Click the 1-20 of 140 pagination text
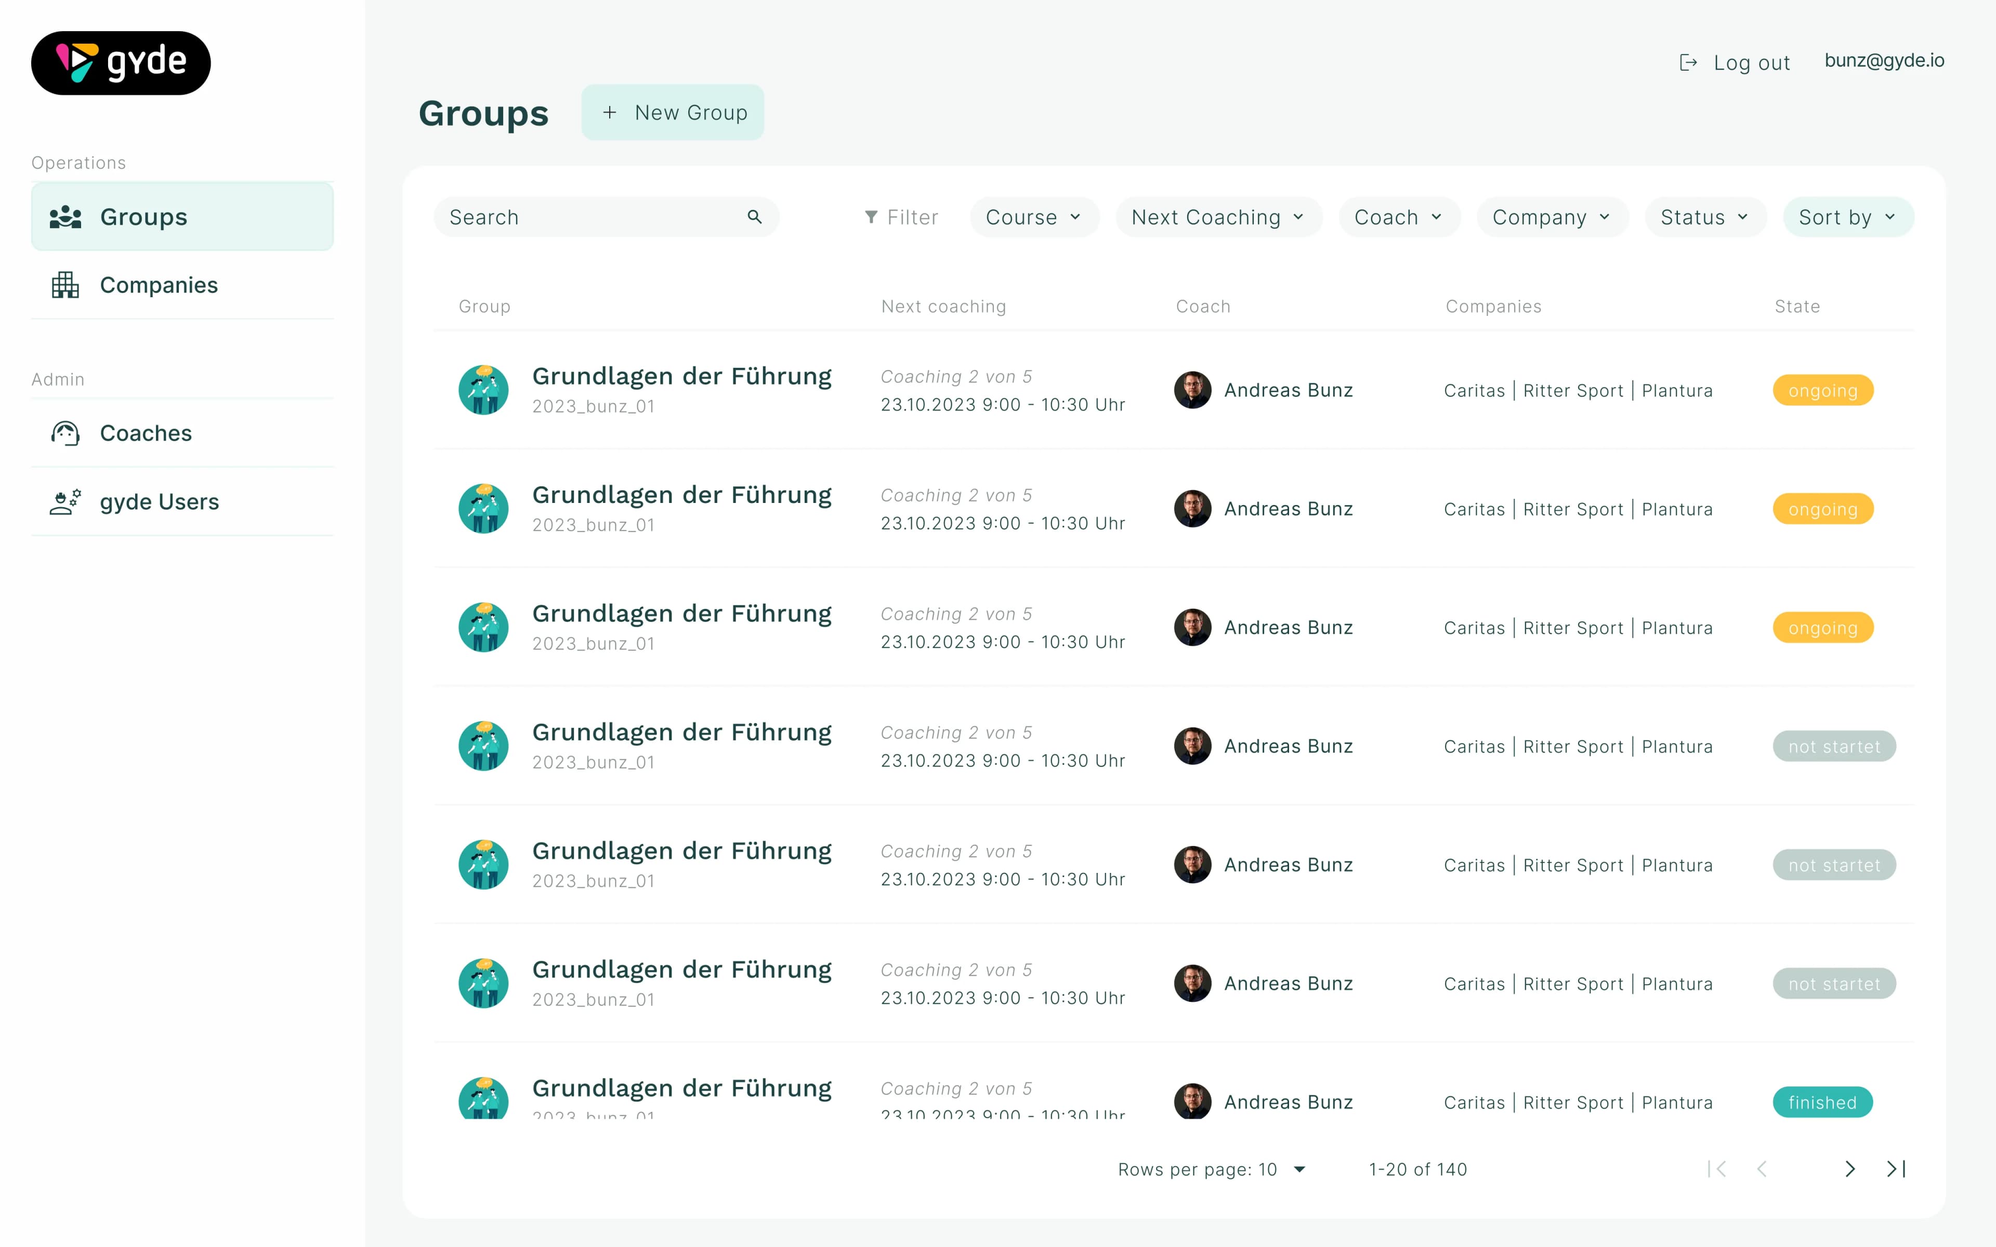 click(x=1418, y=1169)
